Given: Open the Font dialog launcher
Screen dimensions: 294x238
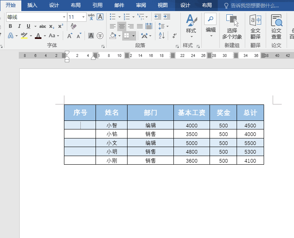Looking at the screenshot, I should (103, 46).
